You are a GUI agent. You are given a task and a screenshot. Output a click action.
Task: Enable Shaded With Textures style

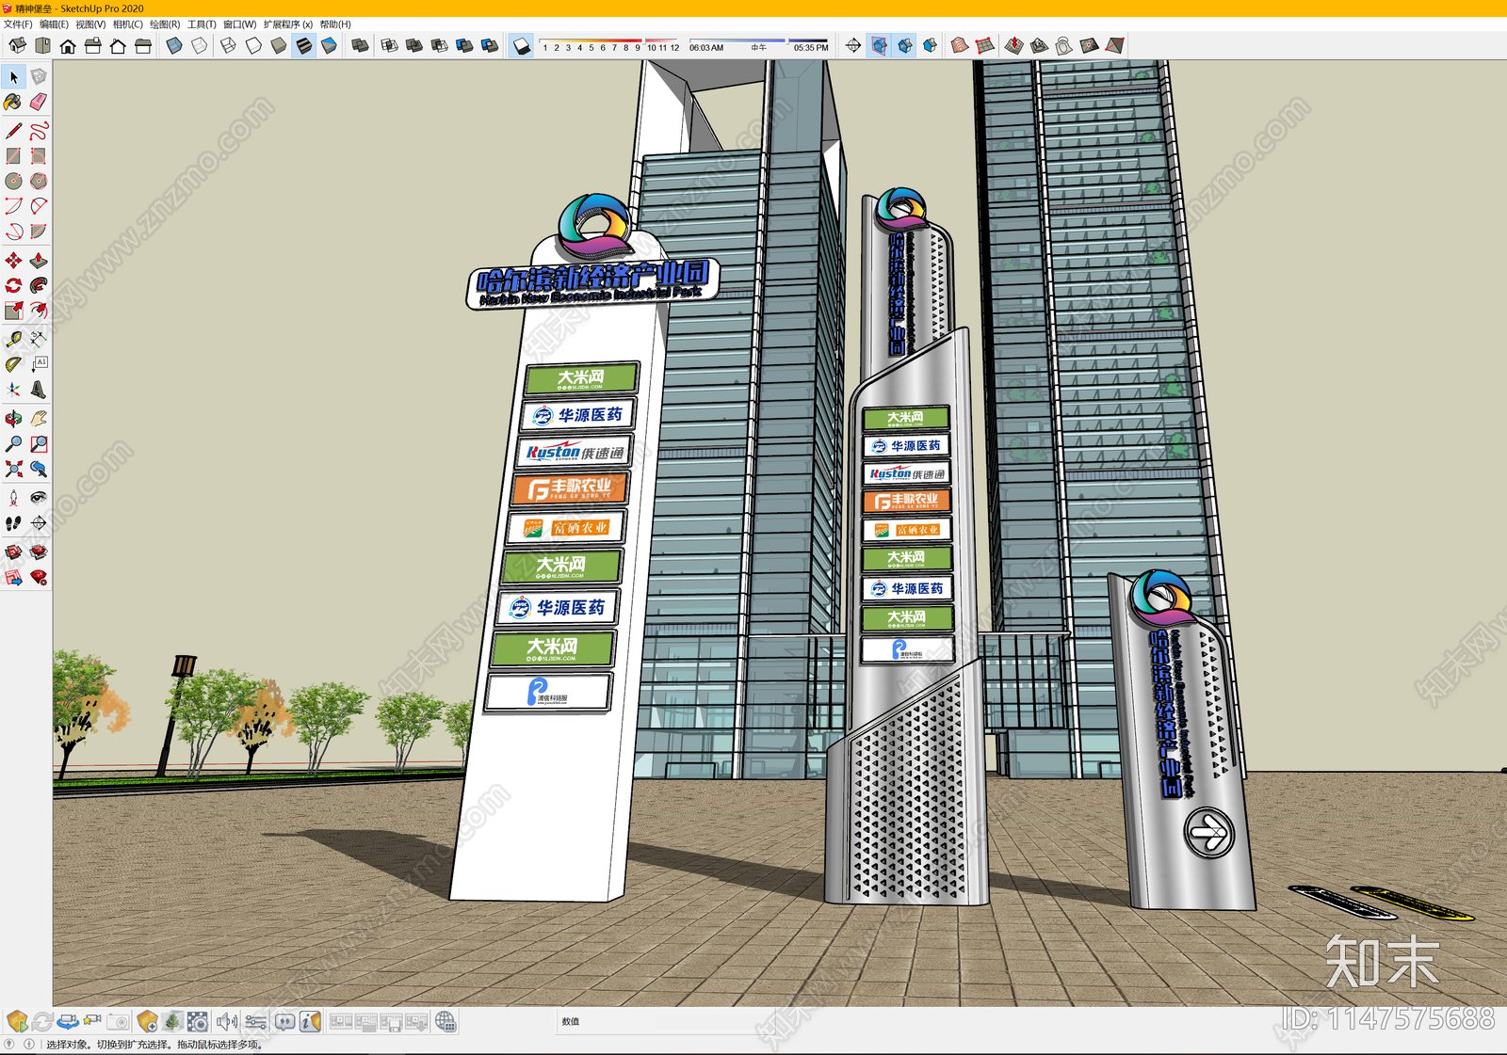click(303, 45)
